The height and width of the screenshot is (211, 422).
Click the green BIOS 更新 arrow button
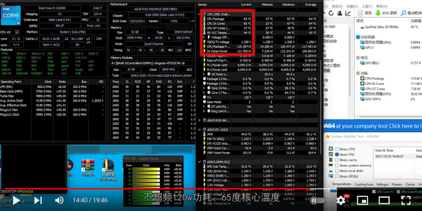[386, 13]
